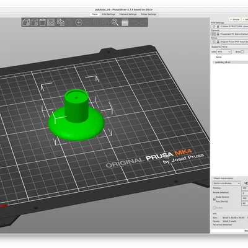Click the Redo arrow icon
248x248 pixels.
pyautogui.click(x=143, y=22)
